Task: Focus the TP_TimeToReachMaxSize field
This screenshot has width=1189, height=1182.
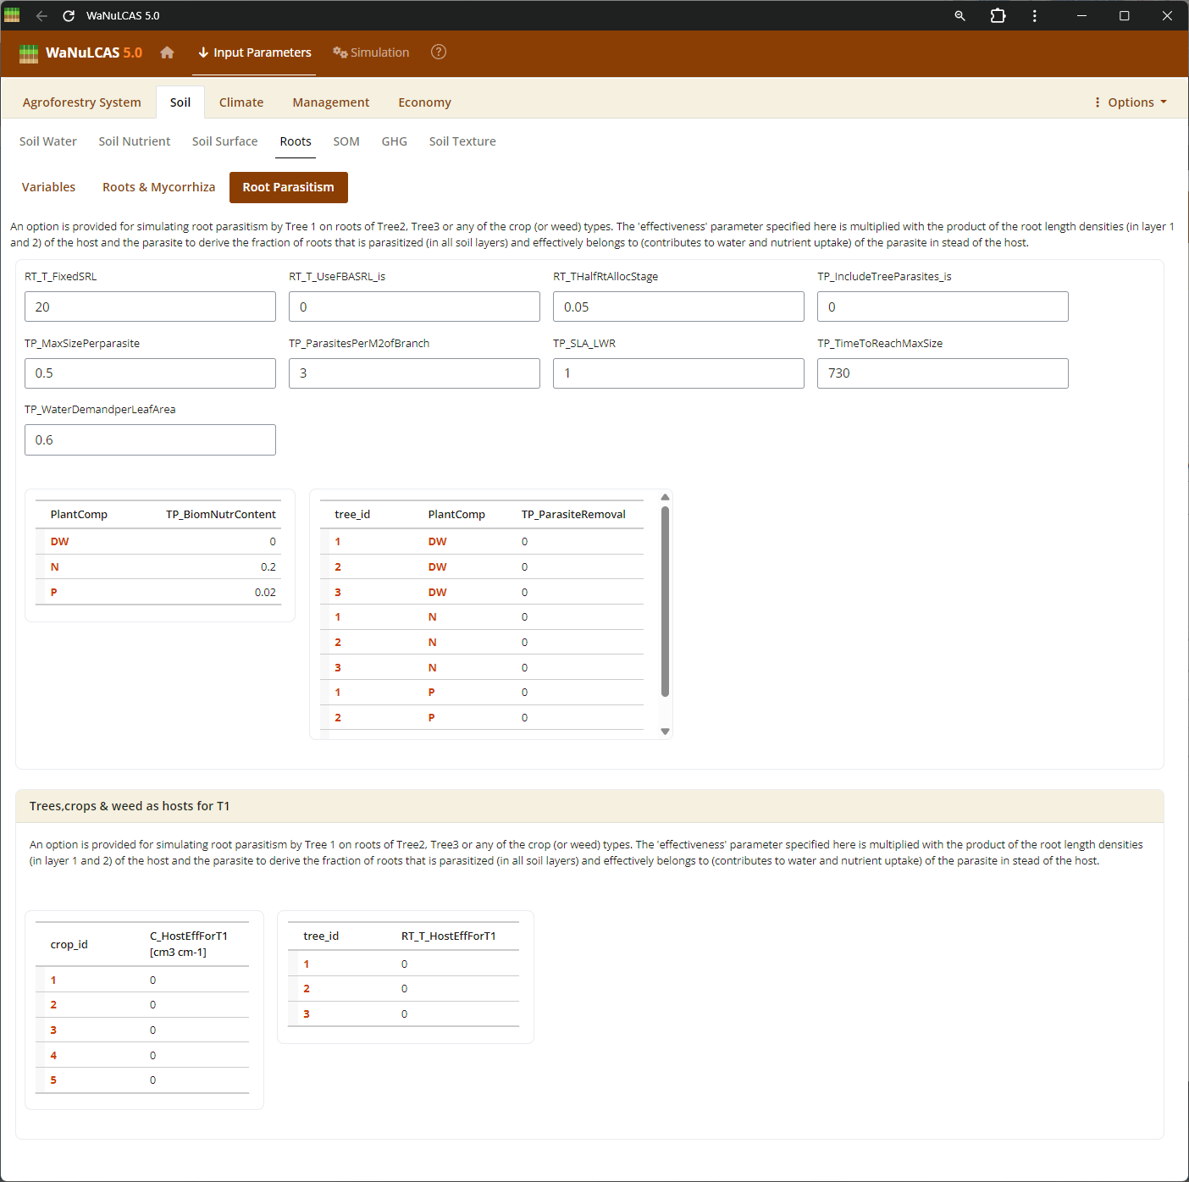Action: [x=942, y=373]
